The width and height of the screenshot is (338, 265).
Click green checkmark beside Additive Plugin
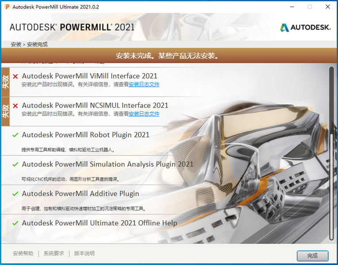pyautogui.click(x=15, y=194)
